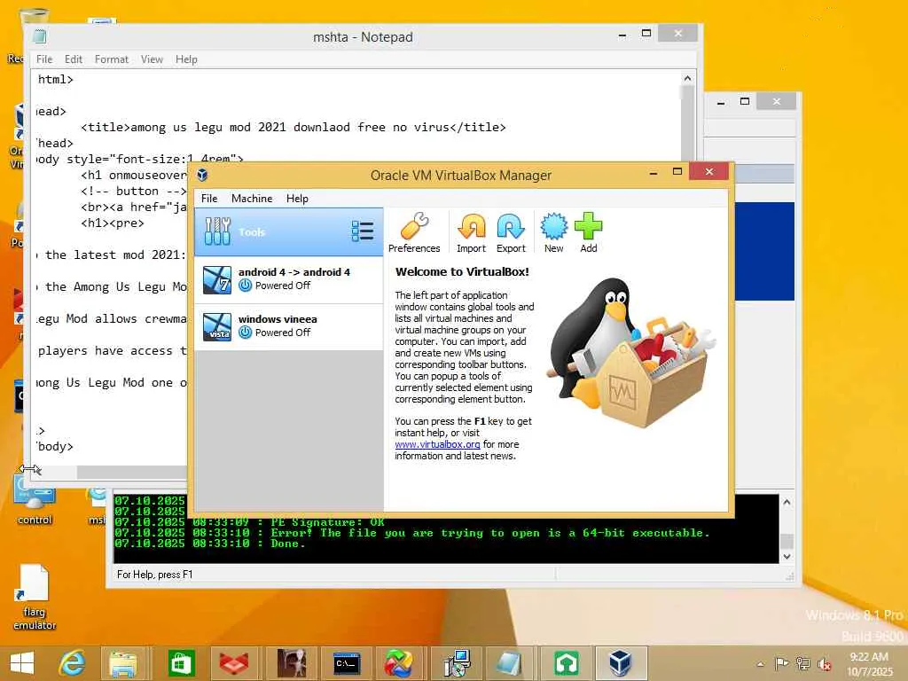Open Notepad File menu

(x=44, y=59)
